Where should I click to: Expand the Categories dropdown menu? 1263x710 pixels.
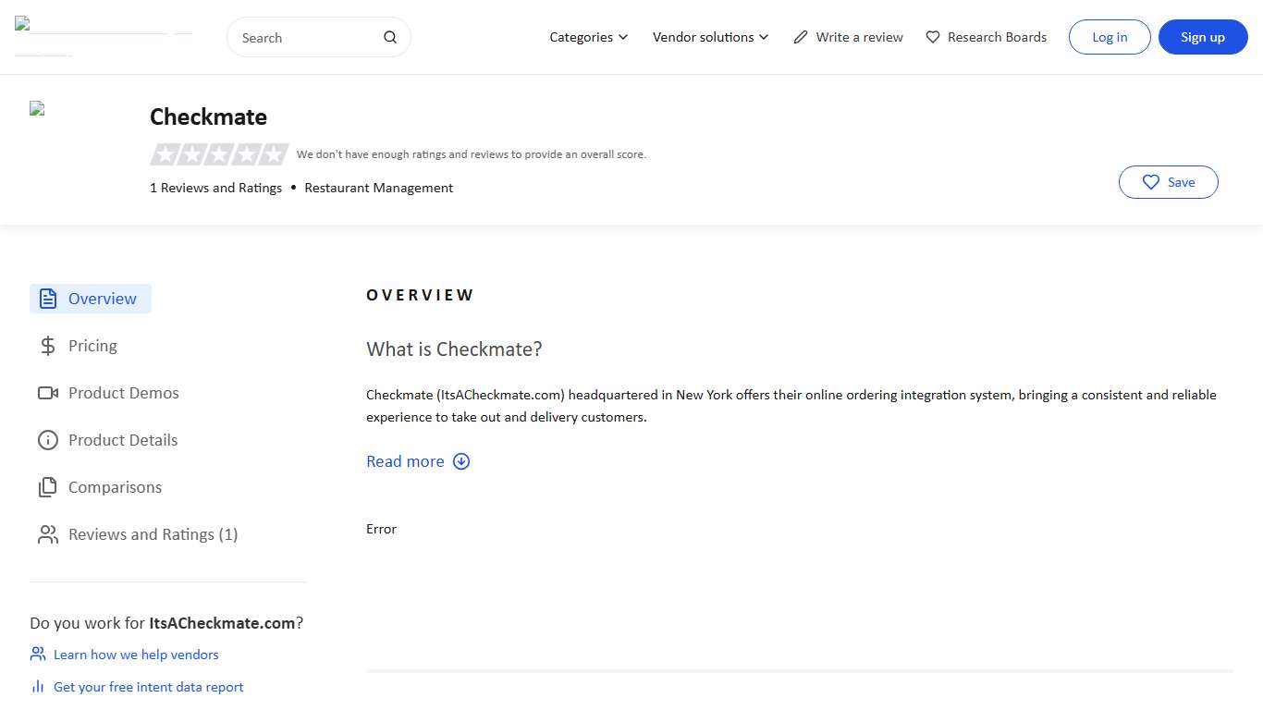pos(588,38)
